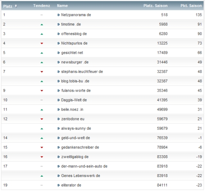205x191 pixels.
Task: Sort by the Platz column header
Action: 8,6
